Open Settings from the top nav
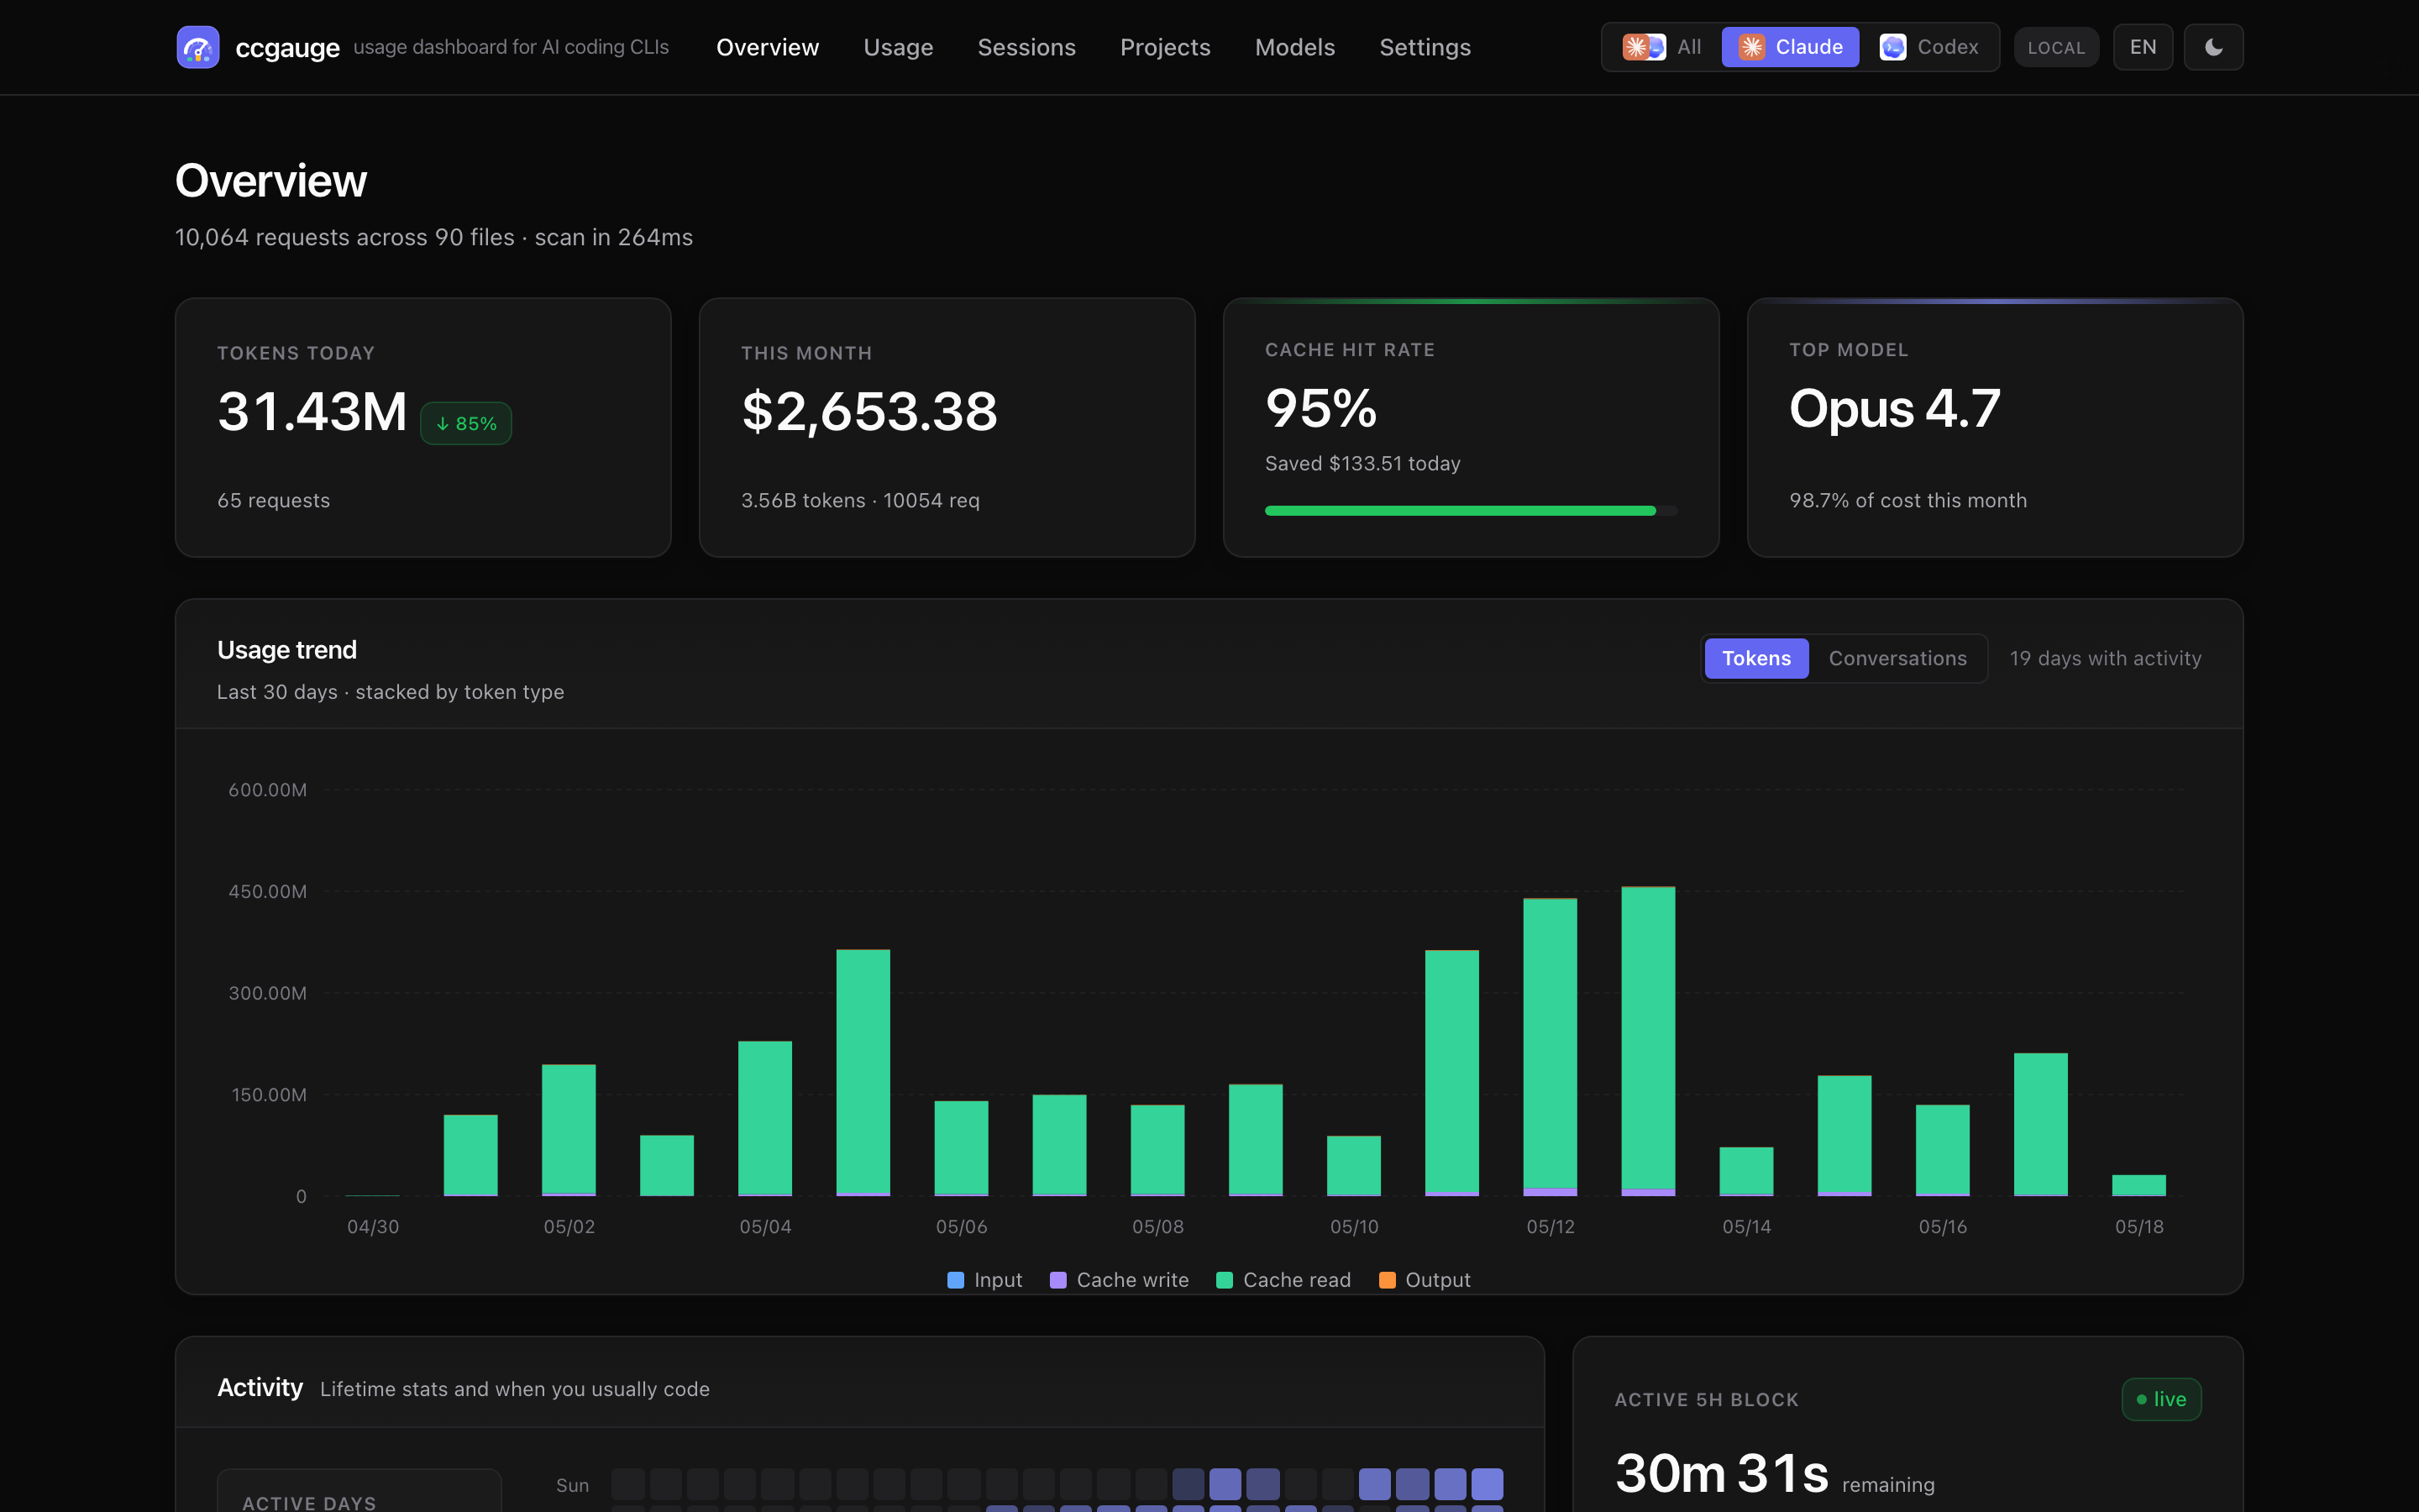 tap(1425, 47)
